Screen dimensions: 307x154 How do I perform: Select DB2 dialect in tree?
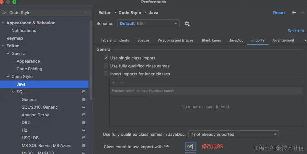pyautogui.click(x=26, y=122)
